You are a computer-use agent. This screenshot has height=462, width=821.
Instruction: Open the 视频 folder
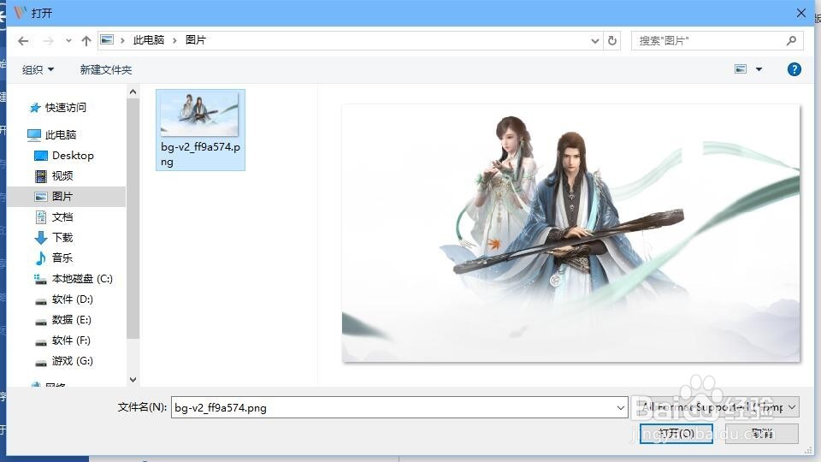(62, 176)
